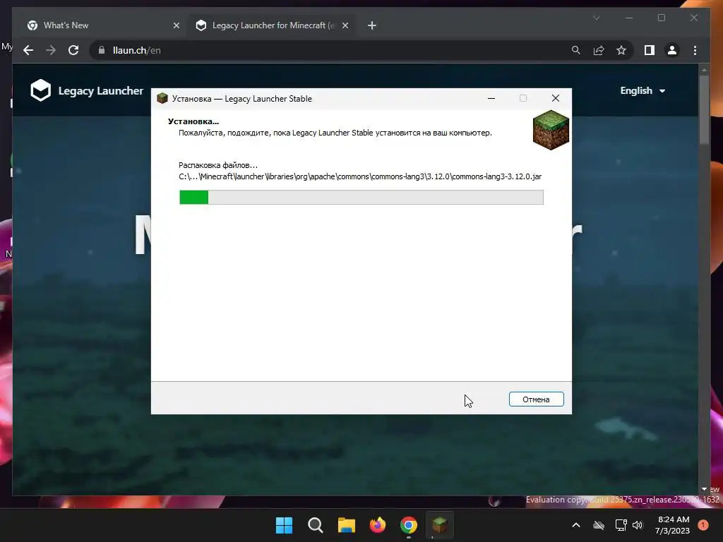Click the Legacy Launcher site logo
The image size is (723, 542).
click(87, 90)
